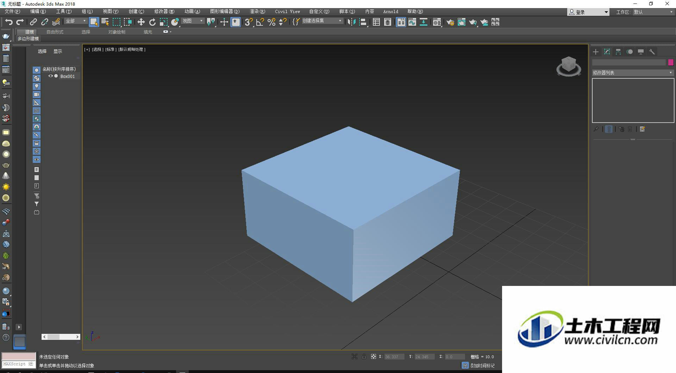Open the Civil View menu
The image size is (676, 373).
point(287,12)
